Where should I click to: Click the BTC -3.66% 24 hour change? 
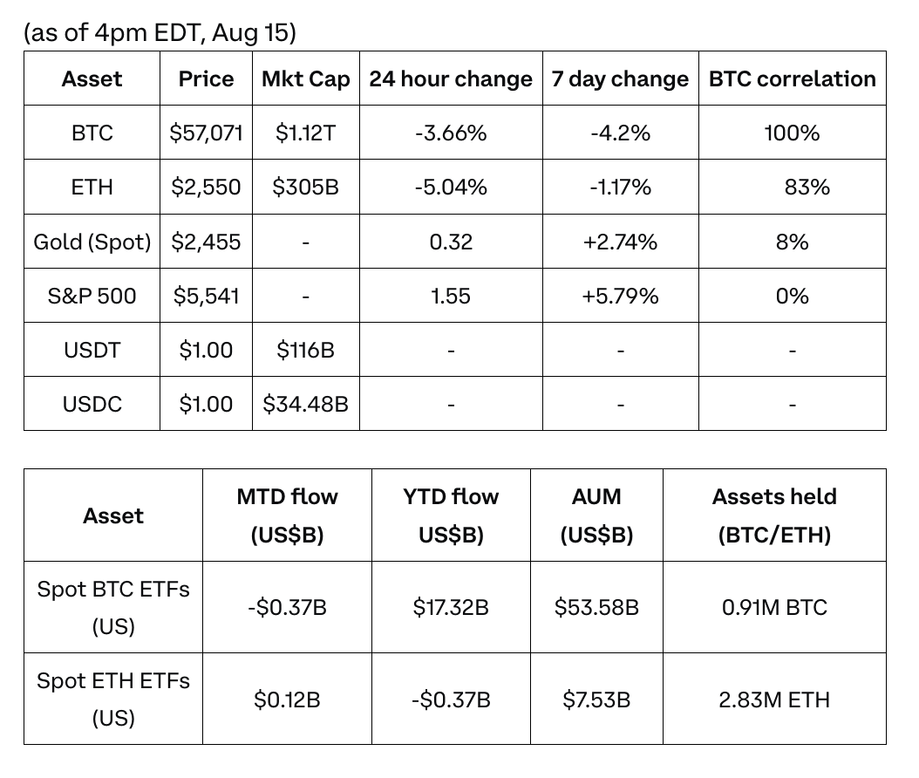point(451,133)
